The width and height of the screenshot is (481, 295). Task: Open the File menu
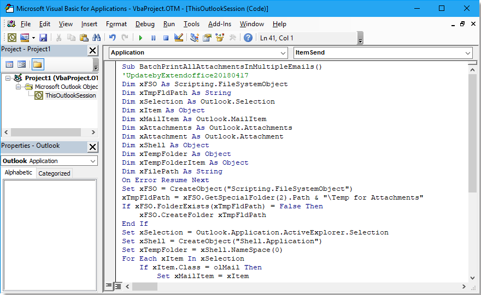[26, 24]
